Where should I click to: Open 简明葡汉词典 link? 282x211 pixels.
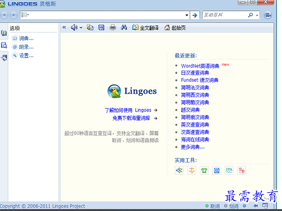pyautogui.click(x=195, y=102)
